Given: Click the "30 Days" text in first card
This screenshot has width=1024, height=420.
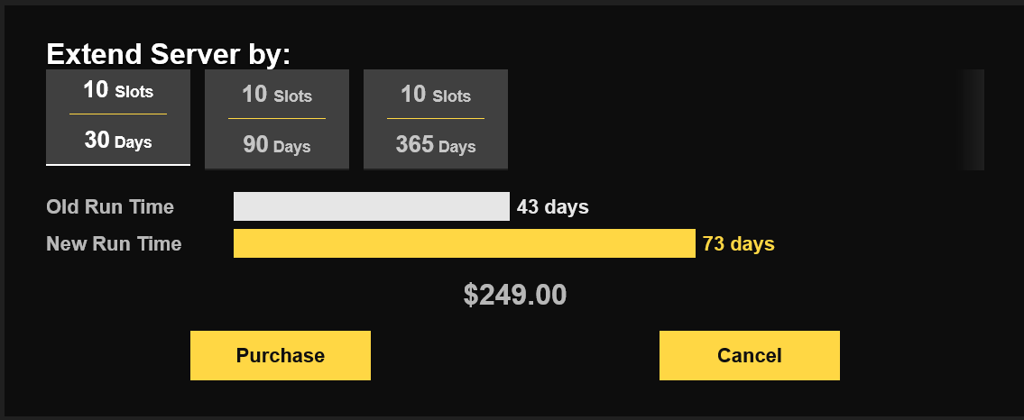Looking at the screenshot, I should [x=118, y=142].
